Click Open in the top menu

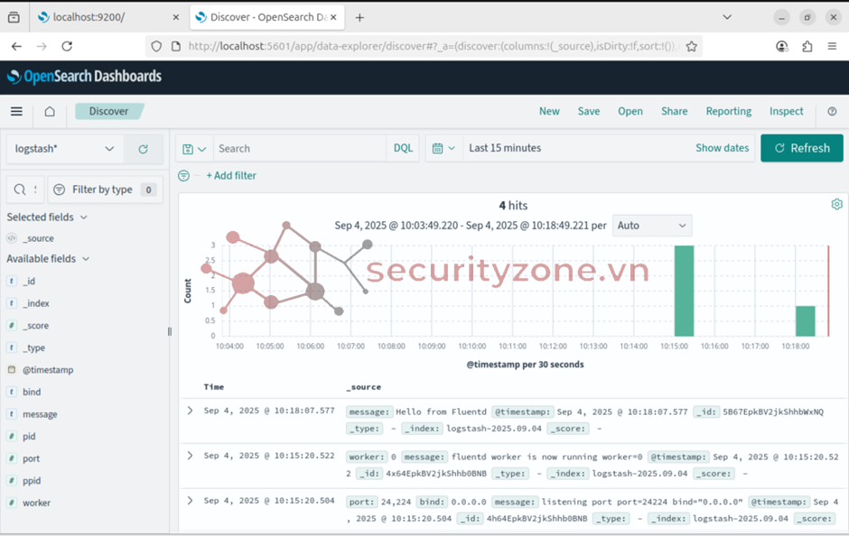tap(630, 111)
